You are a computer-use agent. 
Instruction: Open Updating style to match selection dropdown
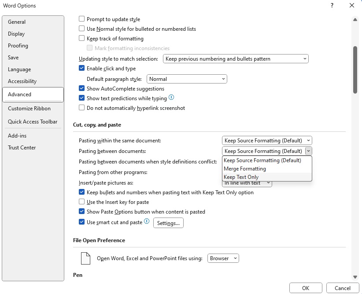(x=236, y=59)
